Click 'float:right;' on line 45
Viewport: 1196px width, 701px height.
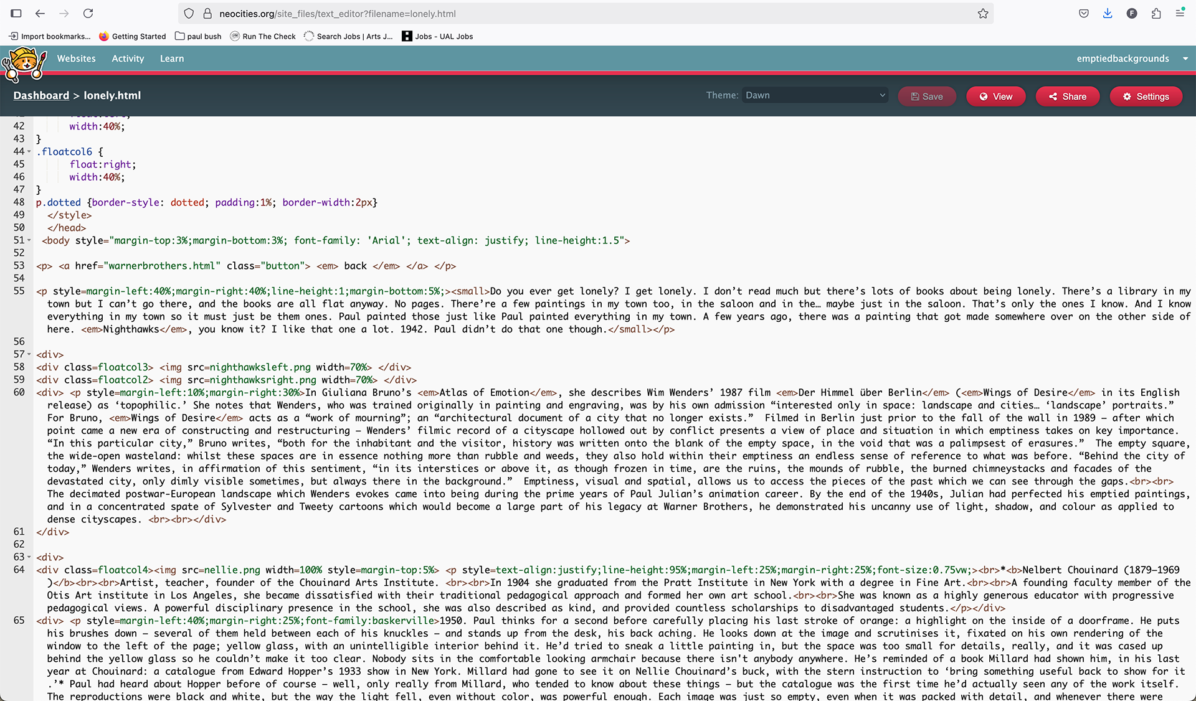point(103,164)
